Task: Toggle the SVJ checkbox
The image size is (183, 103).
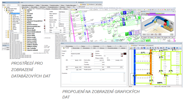Action: [54, 24]
